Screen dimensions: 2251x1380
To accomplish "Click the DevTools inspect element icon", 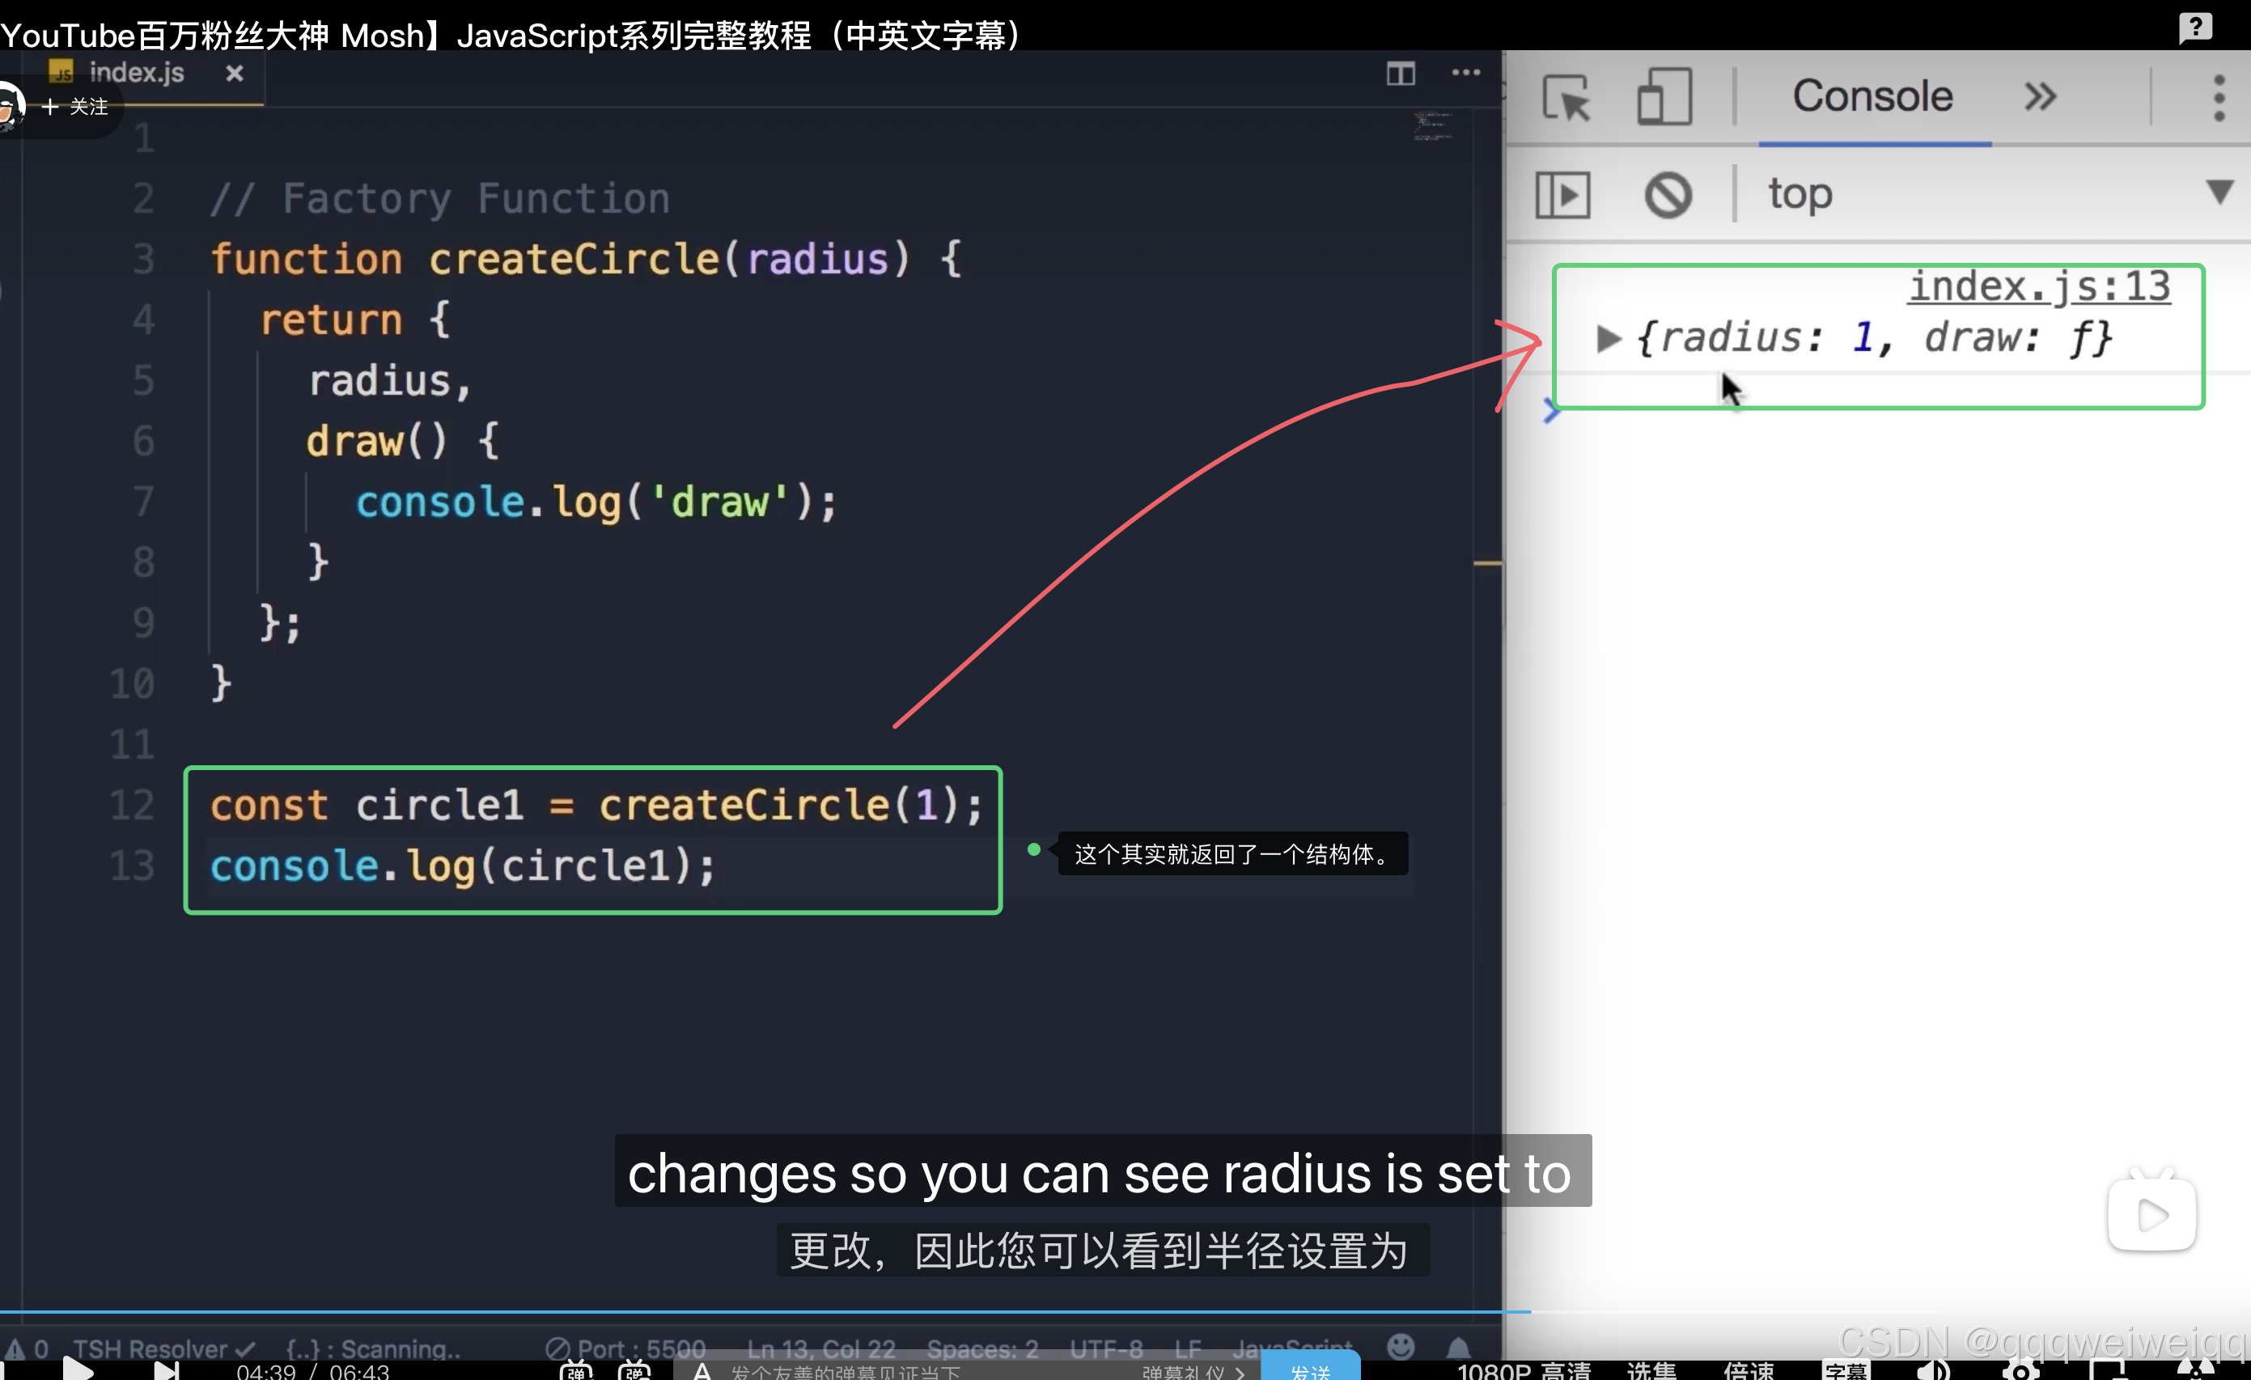I will click(1566, 97).
